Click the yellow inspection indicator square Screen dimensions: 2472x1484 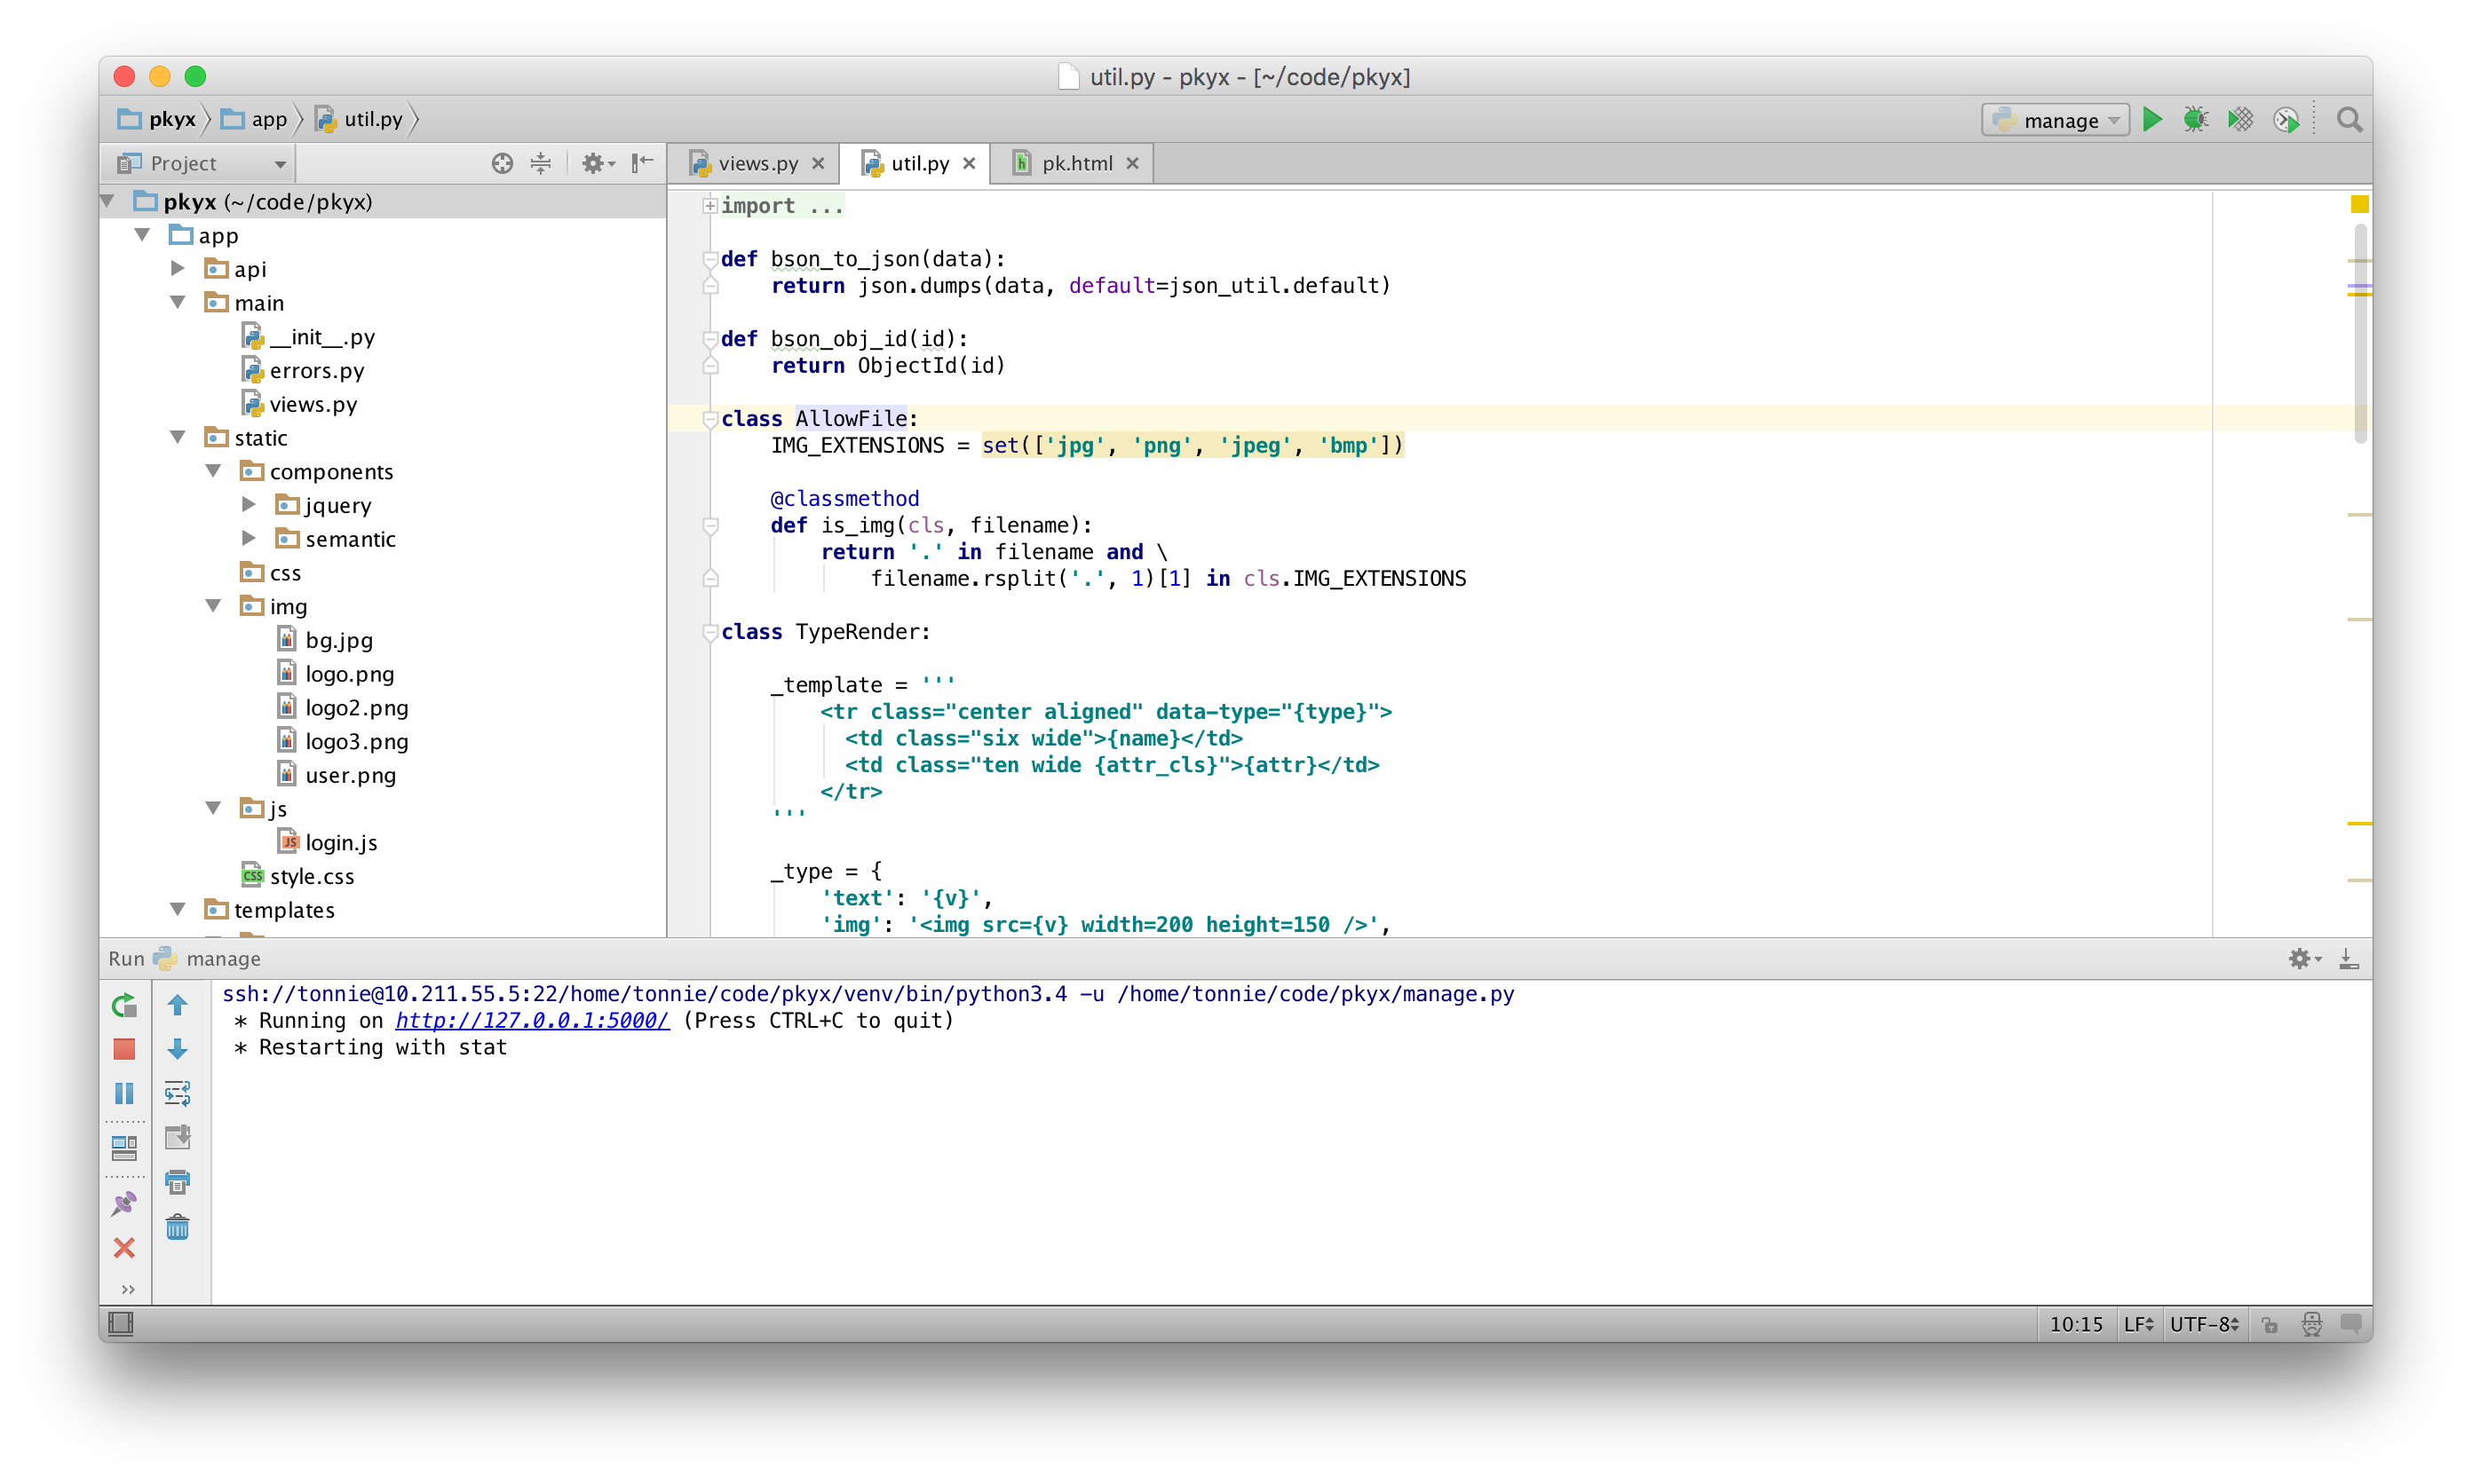[x=2359, y=204]
